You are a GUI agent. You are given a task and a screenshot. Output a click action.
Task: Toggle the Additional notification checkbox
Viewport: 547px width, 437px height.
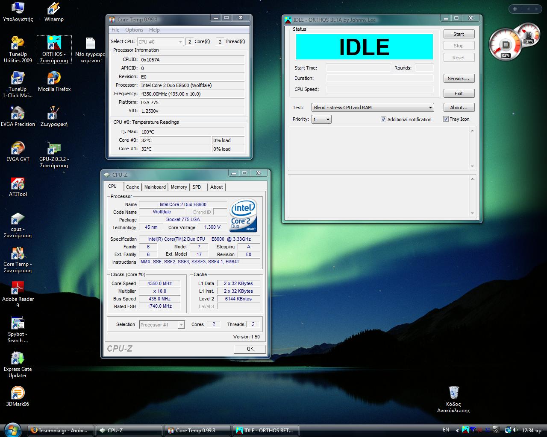[x=383, y=119]
